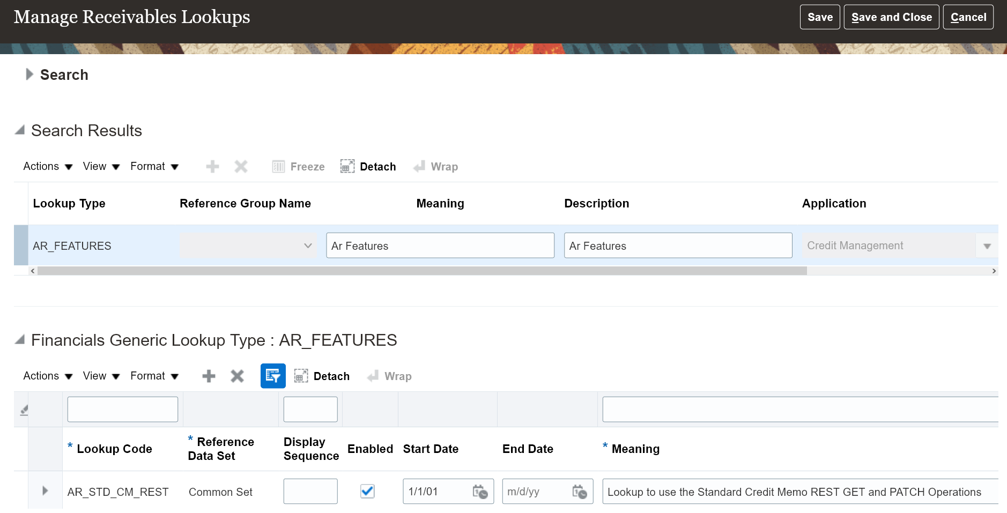
Task: Click the add lookup code plus icon
Action: [209, 376]
